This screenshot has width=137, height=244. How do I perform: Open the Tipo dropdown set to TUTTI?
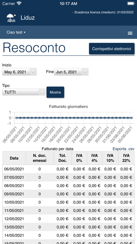click(x=24, y=92)
